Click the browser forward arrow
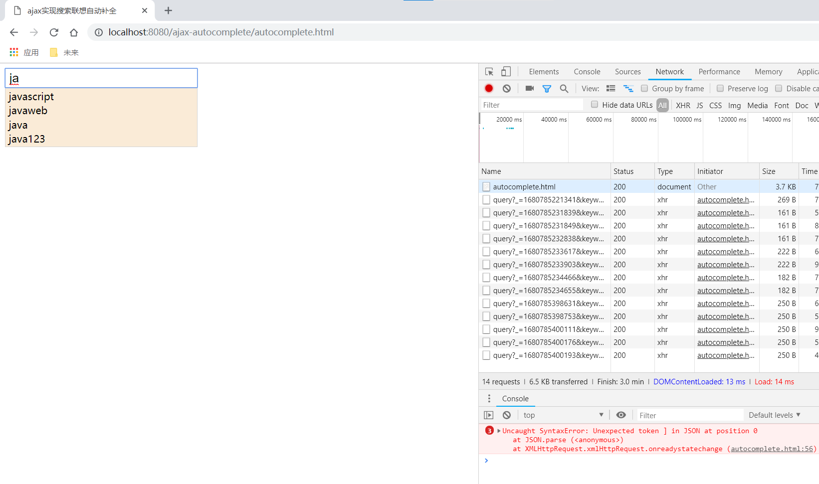The height and width of the screenshot is (484, 819). click(34, 32)
